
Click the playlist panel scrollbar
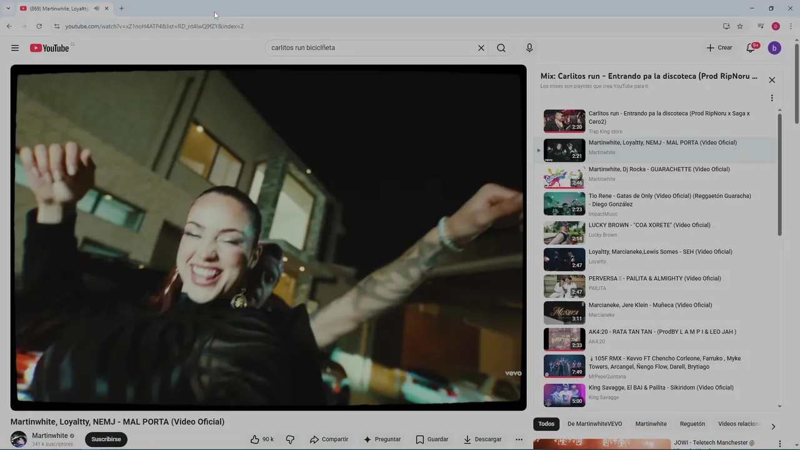pos(779,175)
